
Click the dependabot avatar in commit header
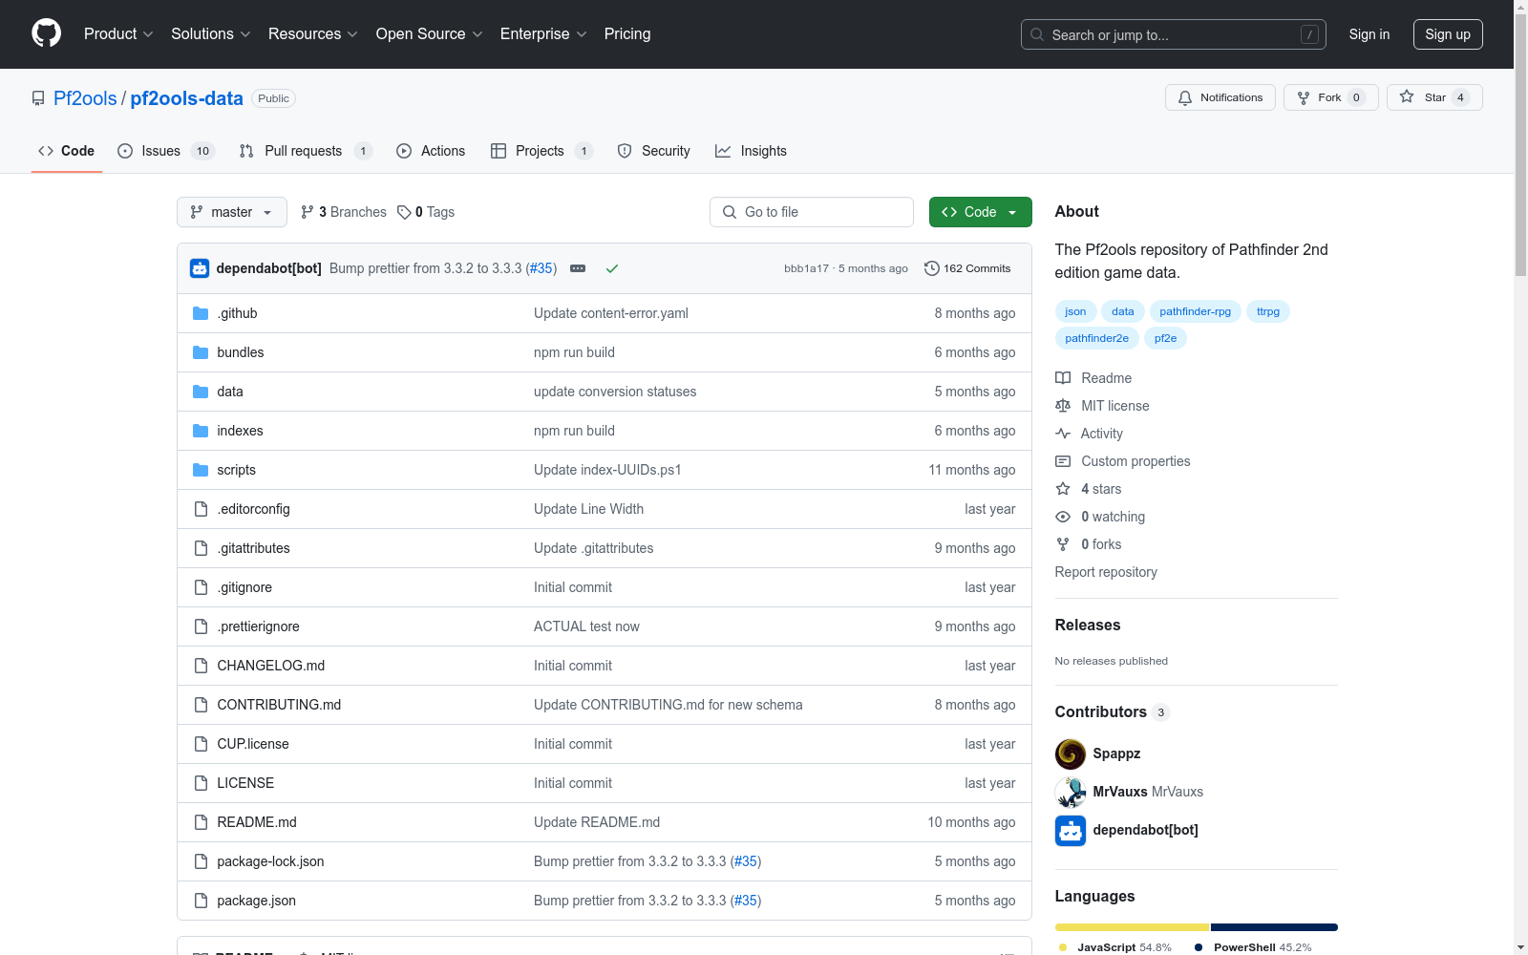click(200, 268)
